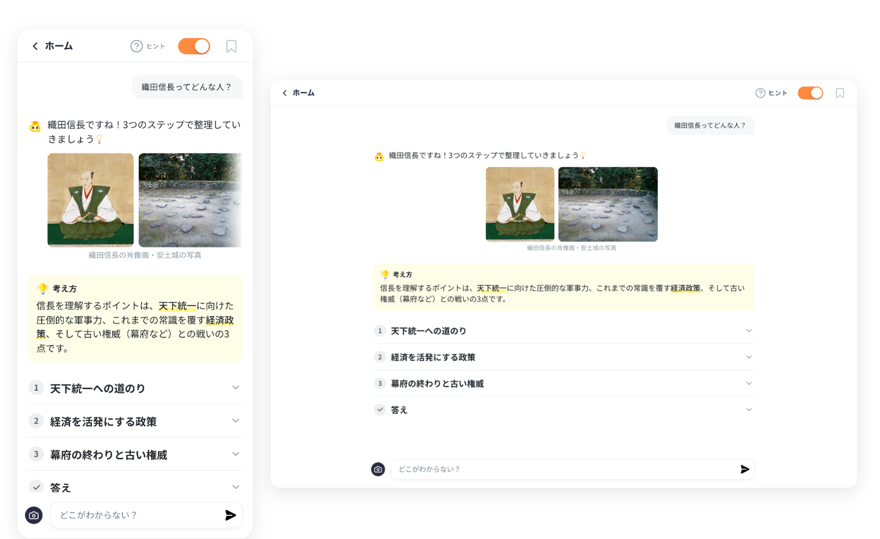Click the desktop 織田信長ってどんな人？ message bubble

[710, 125]
